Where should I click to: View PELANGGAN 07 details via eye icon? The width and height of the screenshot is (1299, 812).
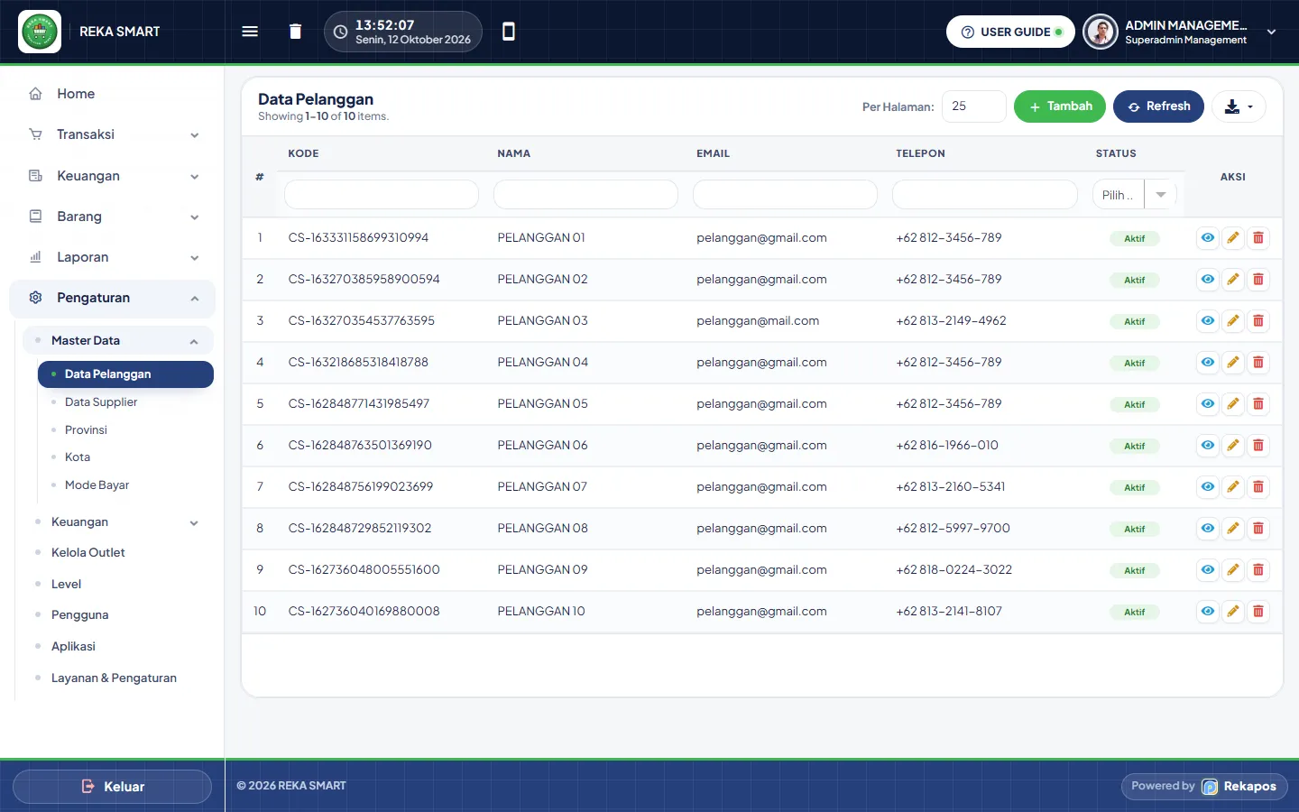[x=1208, y=487]
